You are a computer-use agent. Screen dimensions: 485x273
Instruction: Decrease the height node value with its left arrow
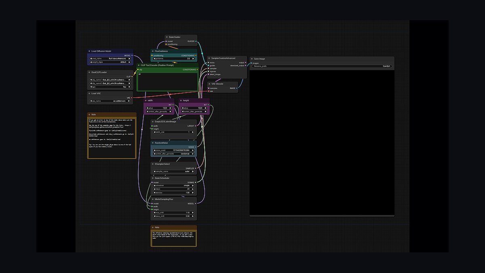(182, 108)
